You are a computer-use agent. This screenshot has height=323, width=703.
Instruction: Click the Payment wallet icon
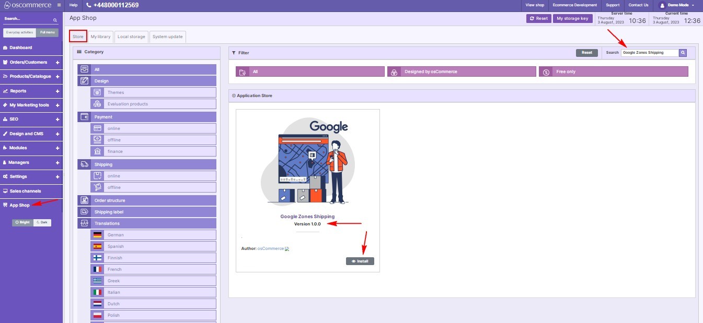84,117
